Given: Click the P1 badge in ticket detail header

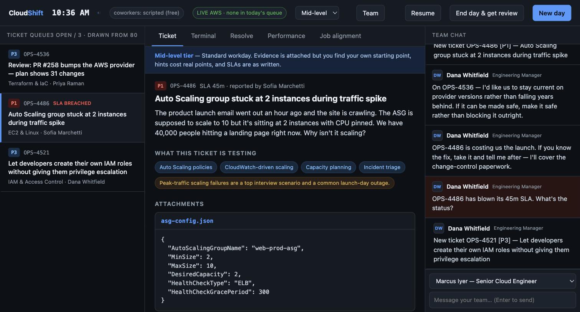Looking at the screenshot, I should (x=160, y=86).
